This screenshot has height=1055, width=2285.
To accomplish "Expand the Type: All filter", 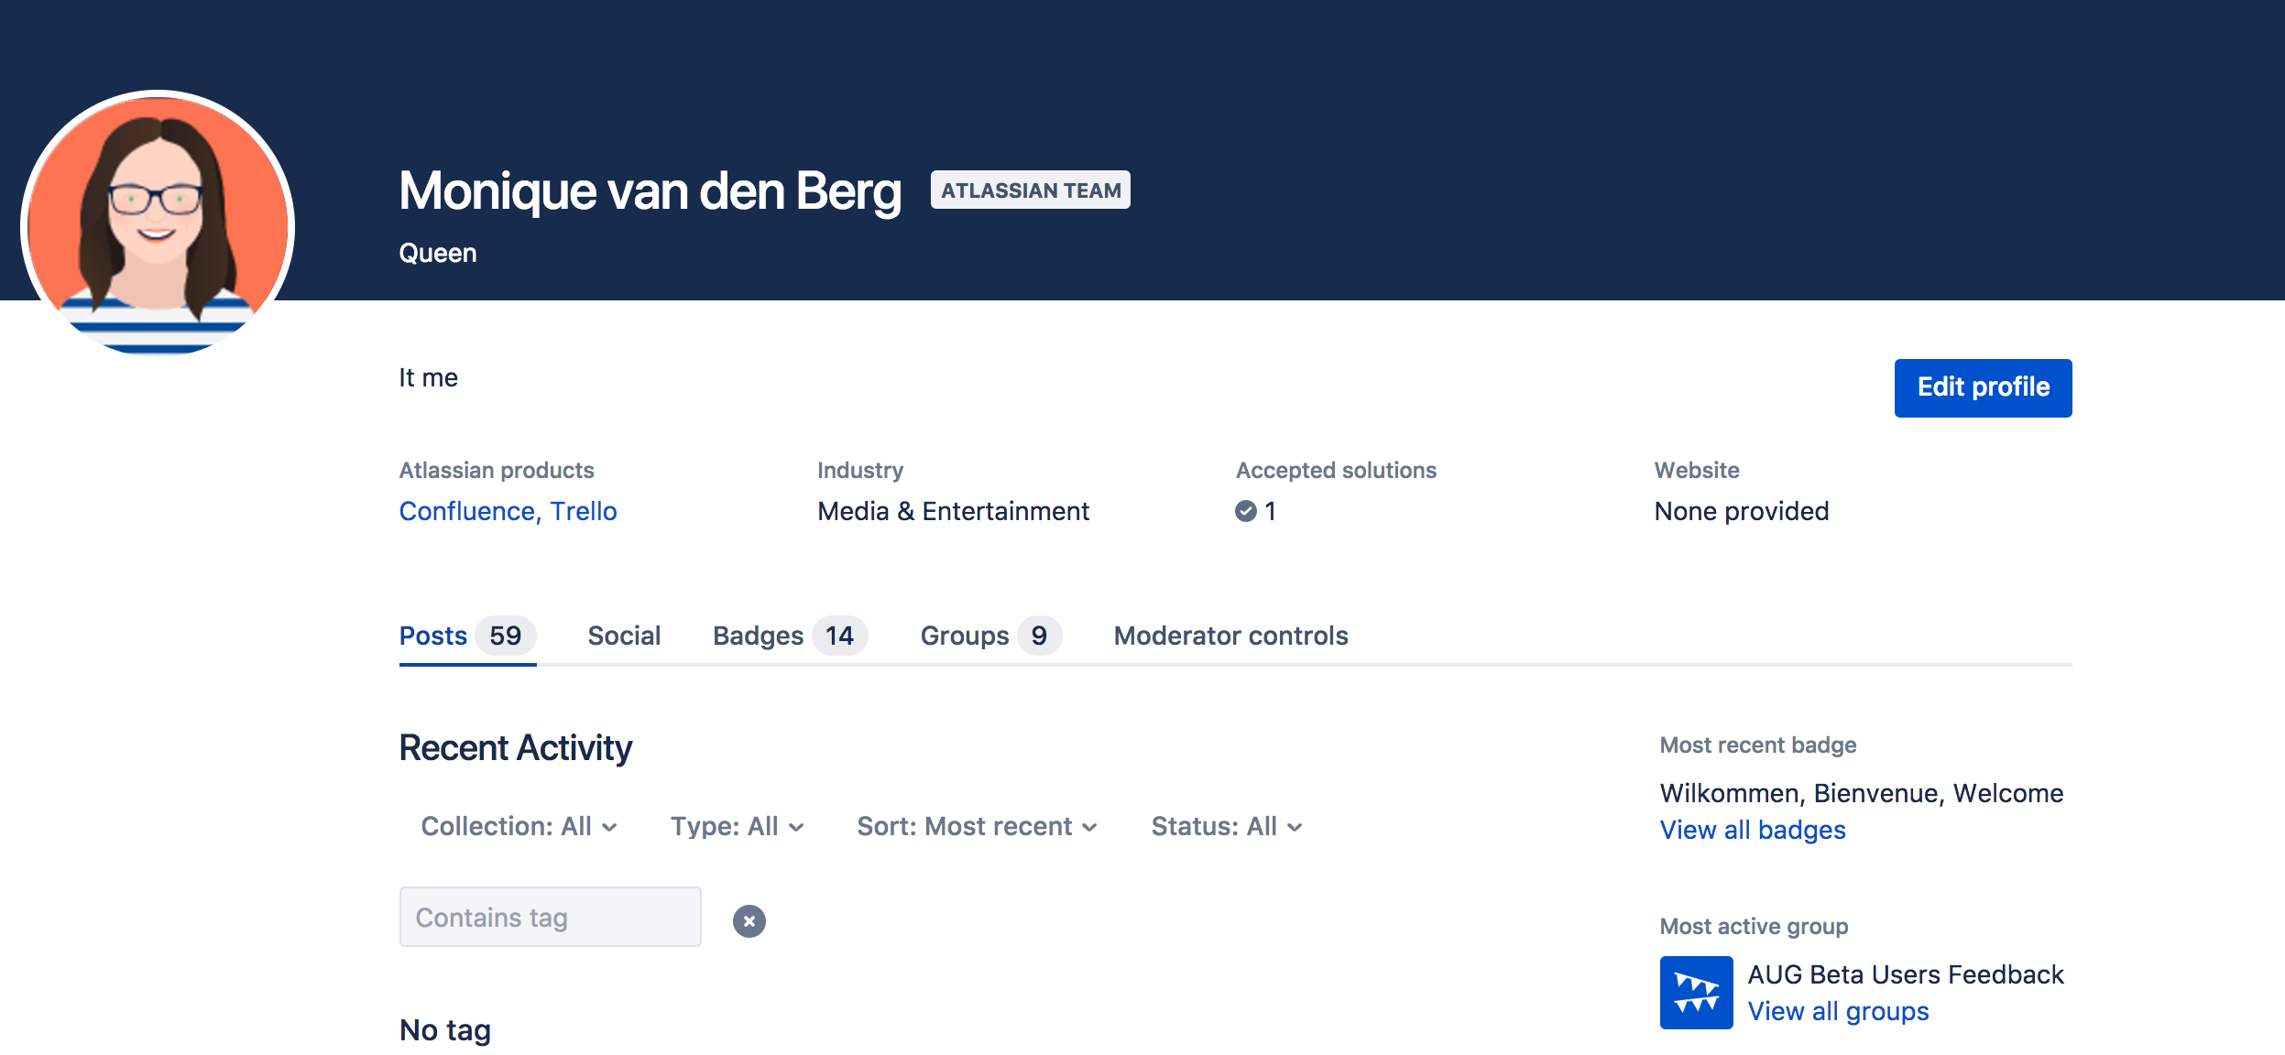I will (x=737, y=826).
